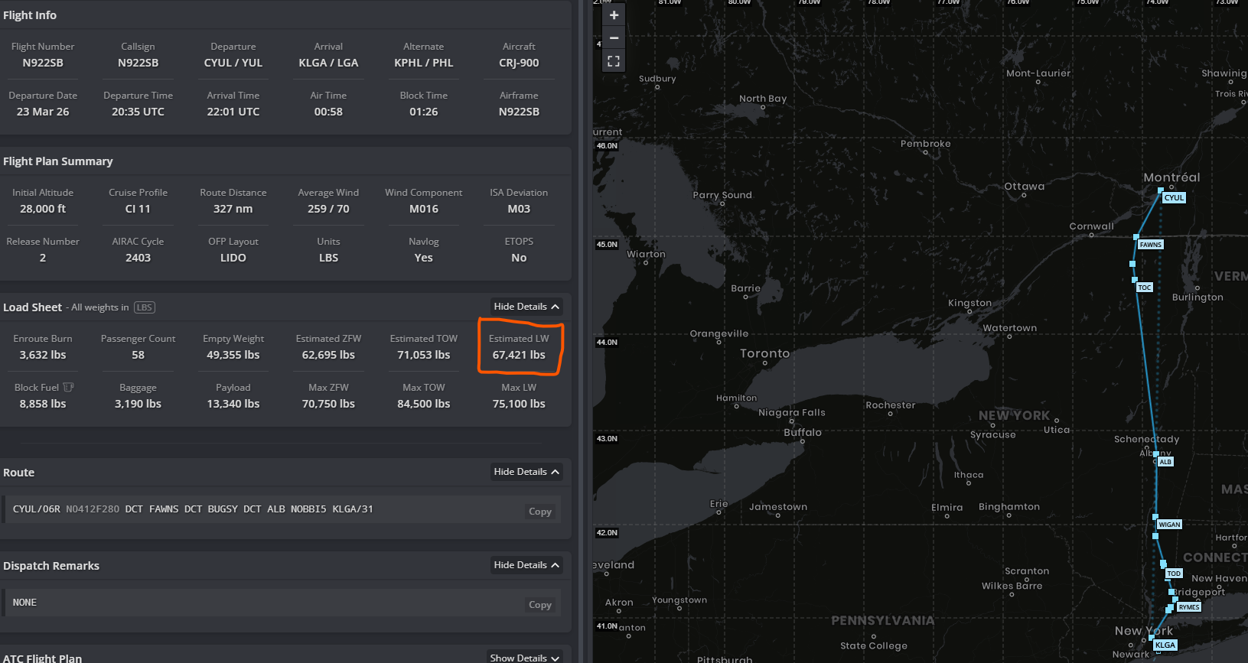Copy the dispatch remarks
The width and height of the screenshot is (1248, 663).
point(540,605)
